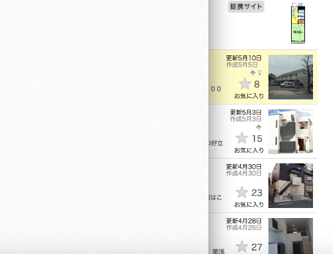Open interior photo updated 4月28日
This screenshot has width=333, height=254.
point(290,236)
